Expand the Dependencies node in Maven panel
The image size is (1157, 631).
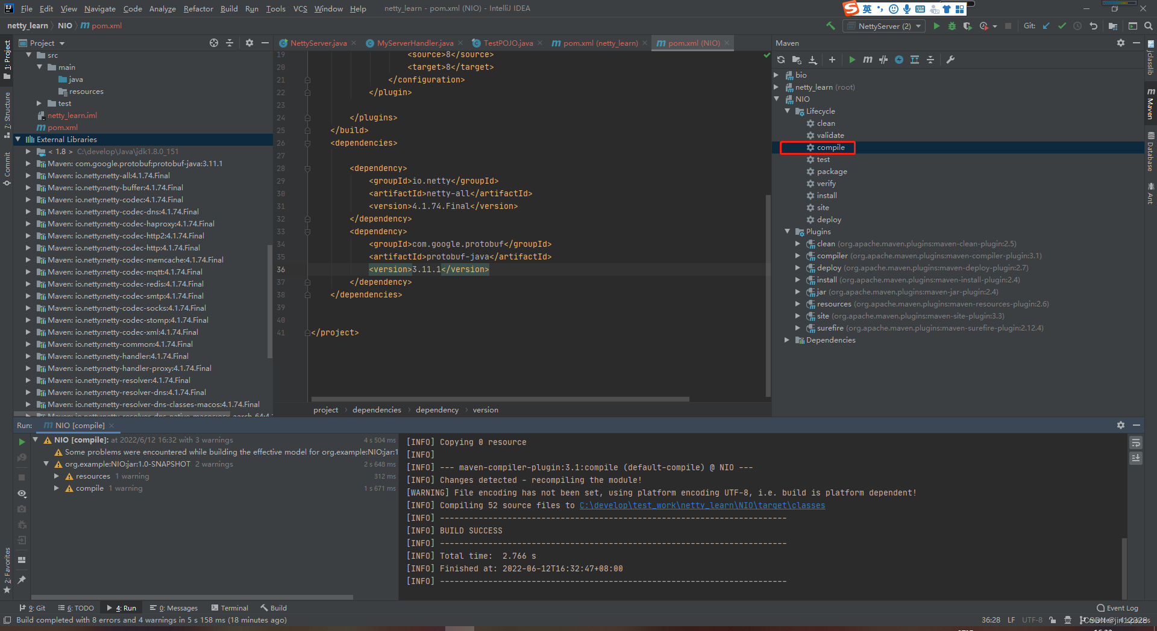click(x=786, y=340)
